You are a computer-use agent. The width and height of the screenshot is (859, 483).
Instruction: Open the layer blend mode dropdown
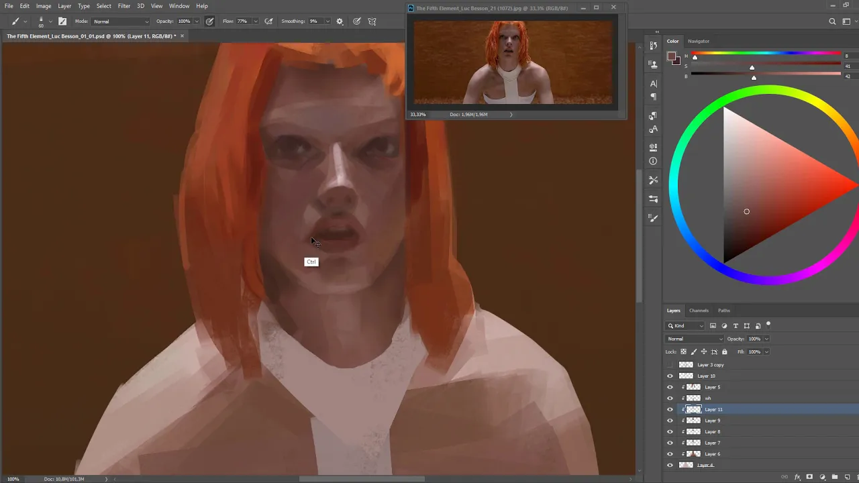[695, 339]
